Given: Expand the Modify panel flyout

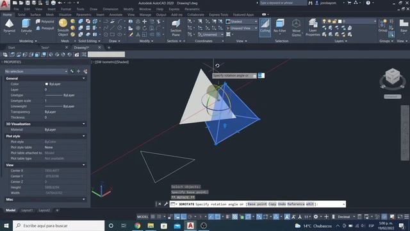Looking at the screenshot, I should tap(147, 41).
